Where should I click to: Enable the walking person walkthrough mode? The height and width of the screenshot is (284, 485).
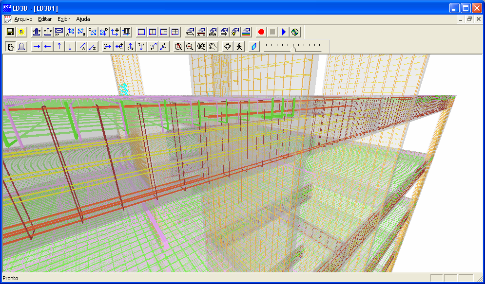click(x=239, y=47)
